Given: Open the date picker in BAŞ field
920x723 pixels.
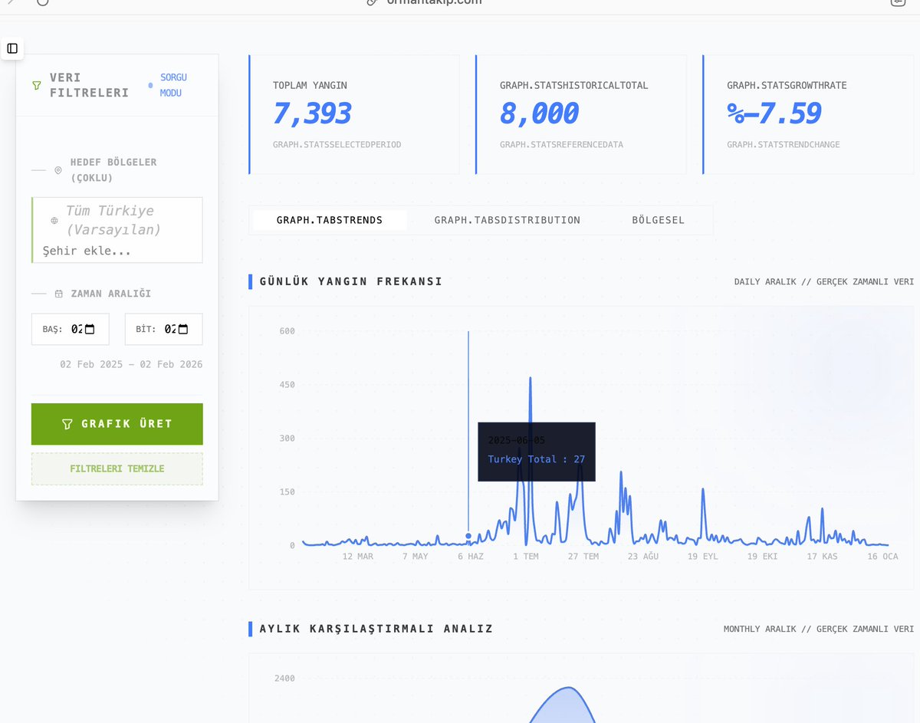Looking at the screenshot, I should (x=90, y=329).
